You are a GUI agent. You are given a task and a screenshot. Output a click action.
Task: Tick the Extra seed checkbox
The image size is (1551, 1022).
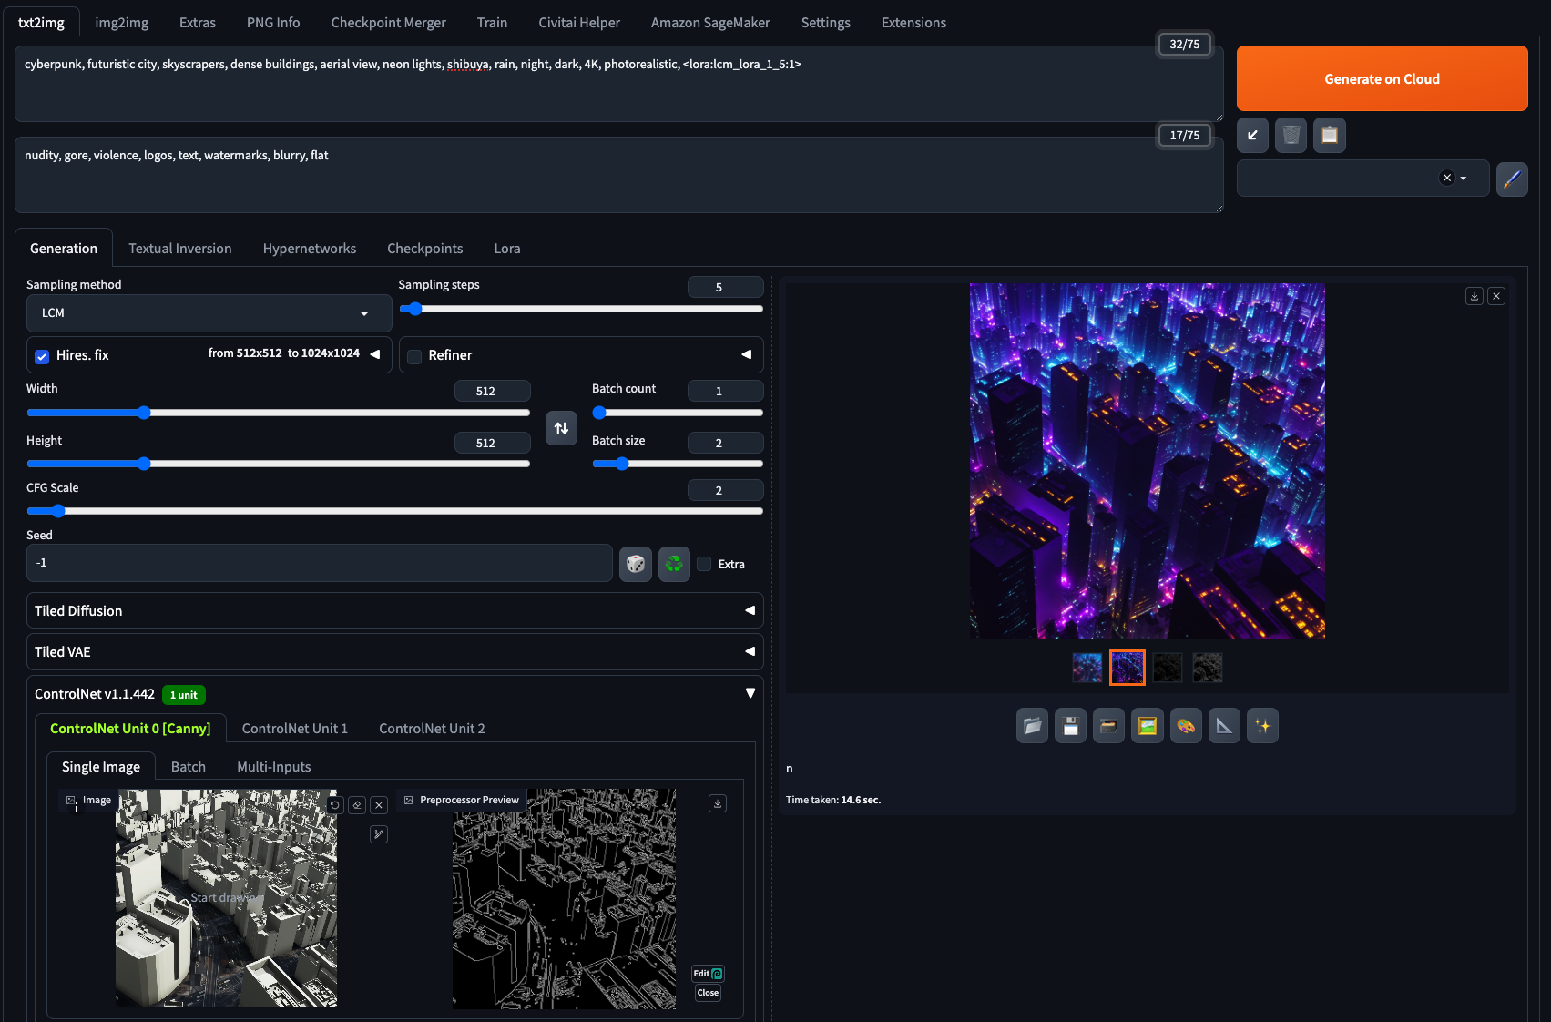pyautogui.click(x=704, y=564)
